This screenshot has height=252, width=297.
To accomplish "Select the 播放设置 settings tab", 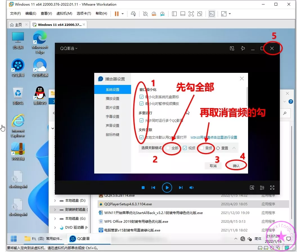I will click(112, 98).
